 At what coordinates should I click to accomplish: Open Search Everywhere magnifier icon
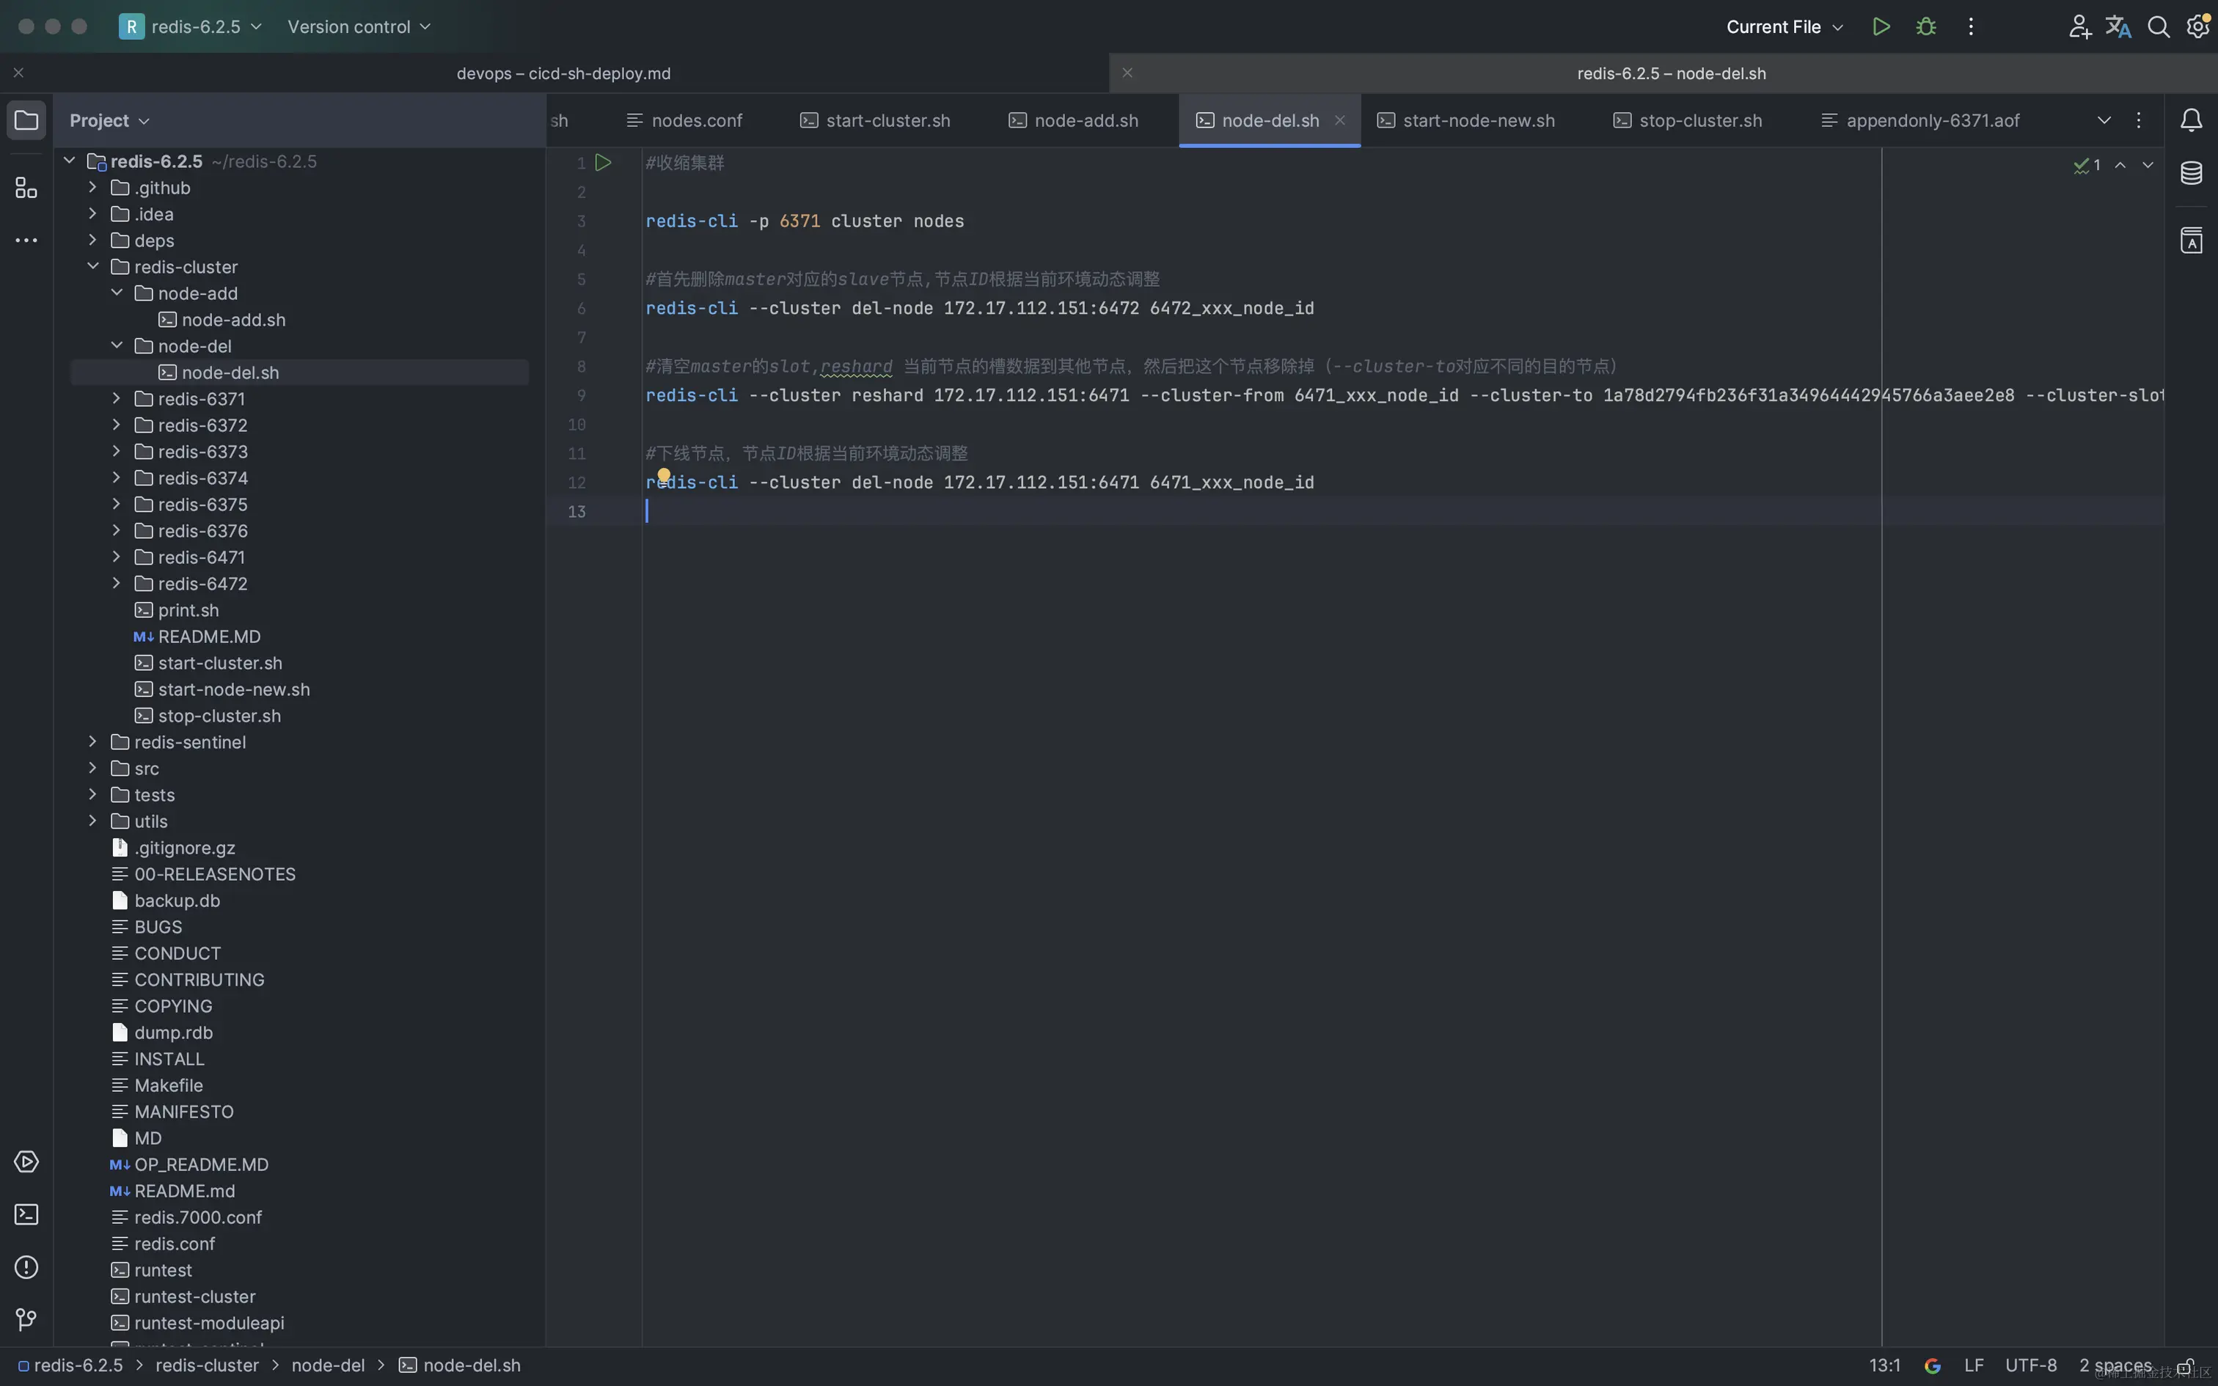(x=2159, y=26)
